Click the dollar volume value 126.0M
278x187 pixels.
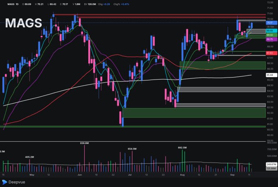click(92, 4)
